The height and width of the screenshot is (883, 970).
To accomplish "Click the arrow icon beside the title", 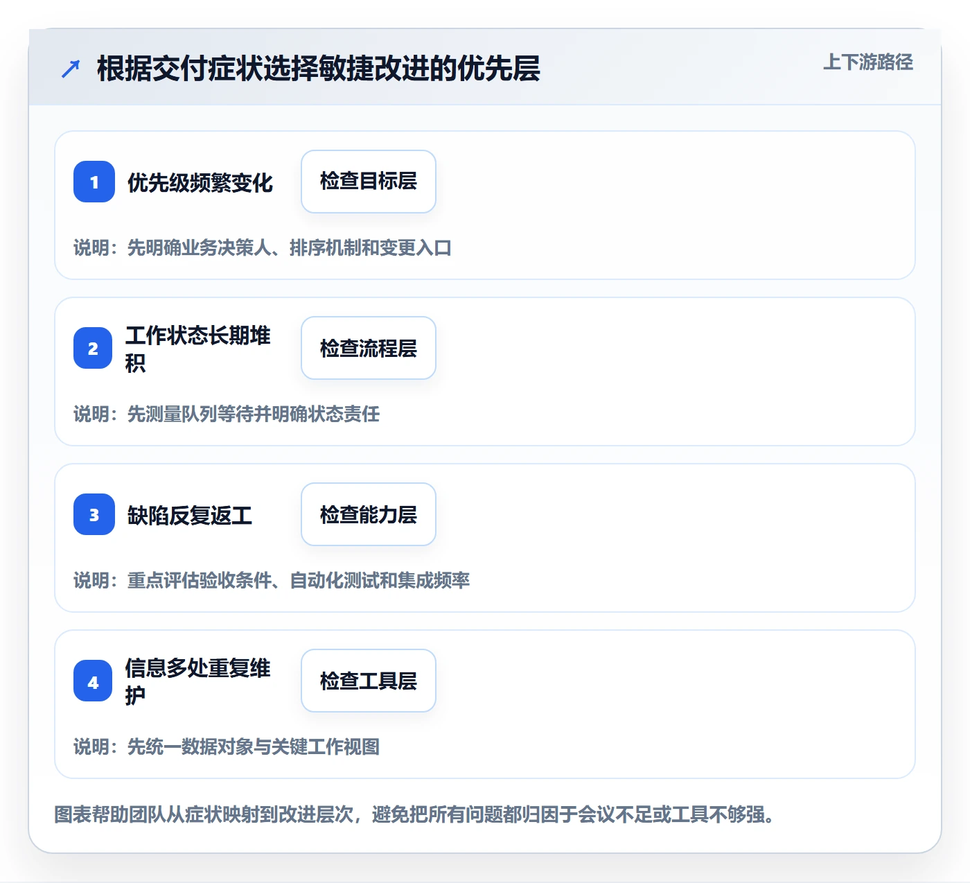I will point(71,69).
